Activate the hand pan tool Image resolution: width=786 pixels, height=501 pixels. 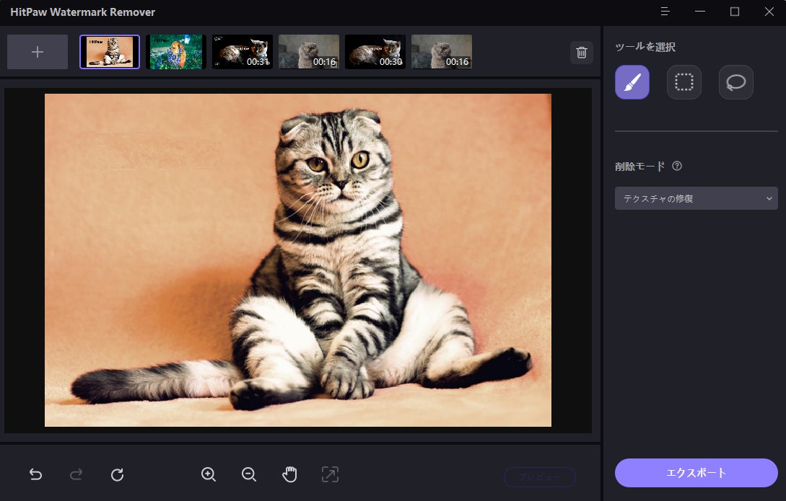click(x=289, y=474)
